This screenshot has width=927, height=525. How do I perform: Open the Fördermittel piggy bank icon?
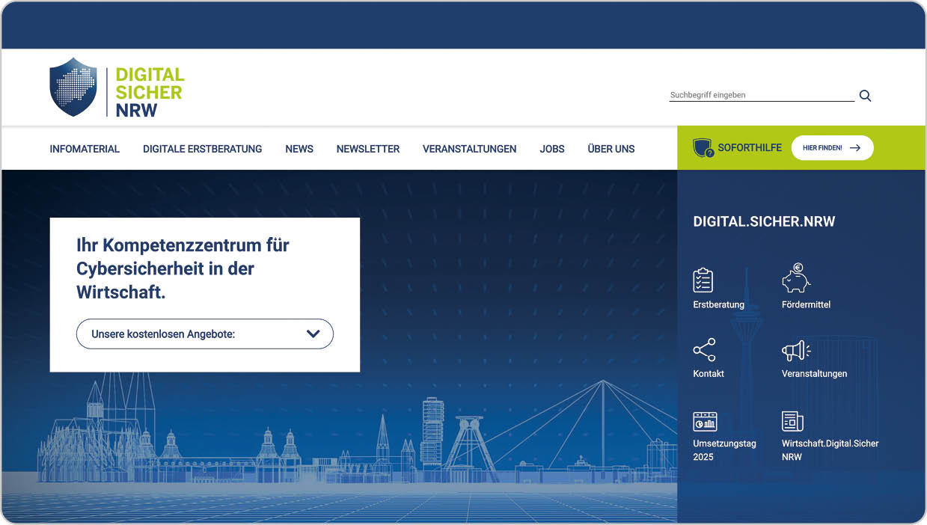click(796, 278)
